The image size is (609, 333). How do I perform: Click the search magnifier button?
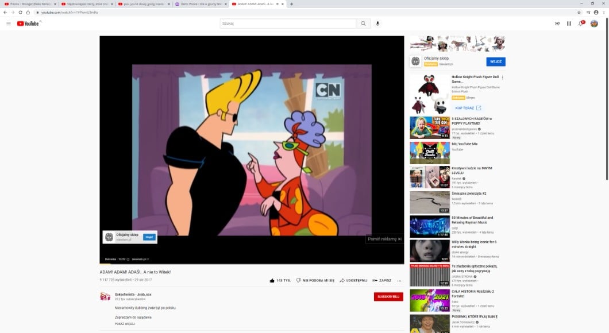coord(363,24)
